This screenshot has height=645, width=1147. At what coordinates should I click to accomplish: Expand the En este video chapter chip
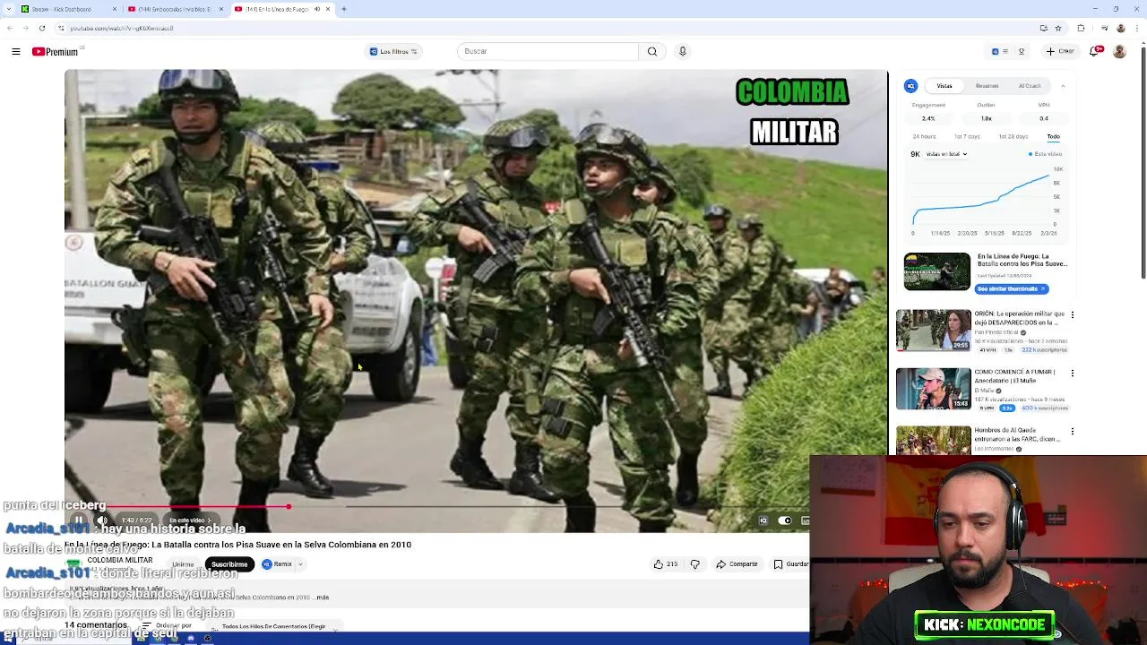point(190,520)
